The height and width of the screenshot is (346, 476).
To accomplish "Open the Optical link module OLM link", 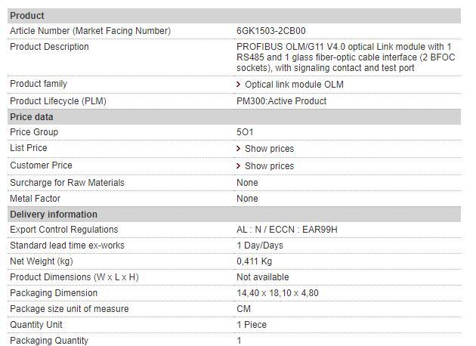I will click(x=294, y=85).
